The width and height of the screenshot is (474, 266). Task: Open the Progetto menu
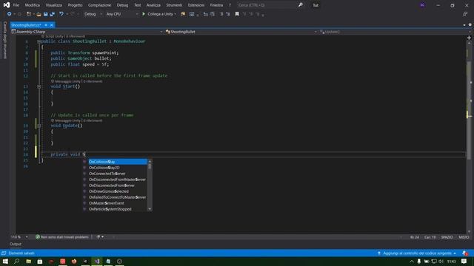coord(75,5)
